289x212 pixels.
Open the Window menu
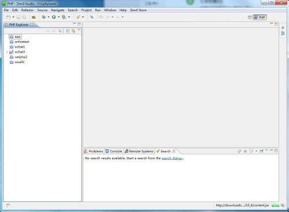click(110, 10)
